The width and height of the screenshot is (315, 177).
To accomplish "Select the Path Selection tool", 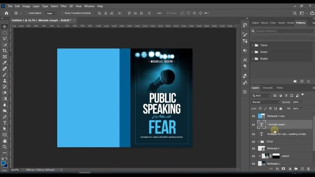I will [x=4, y=129].
